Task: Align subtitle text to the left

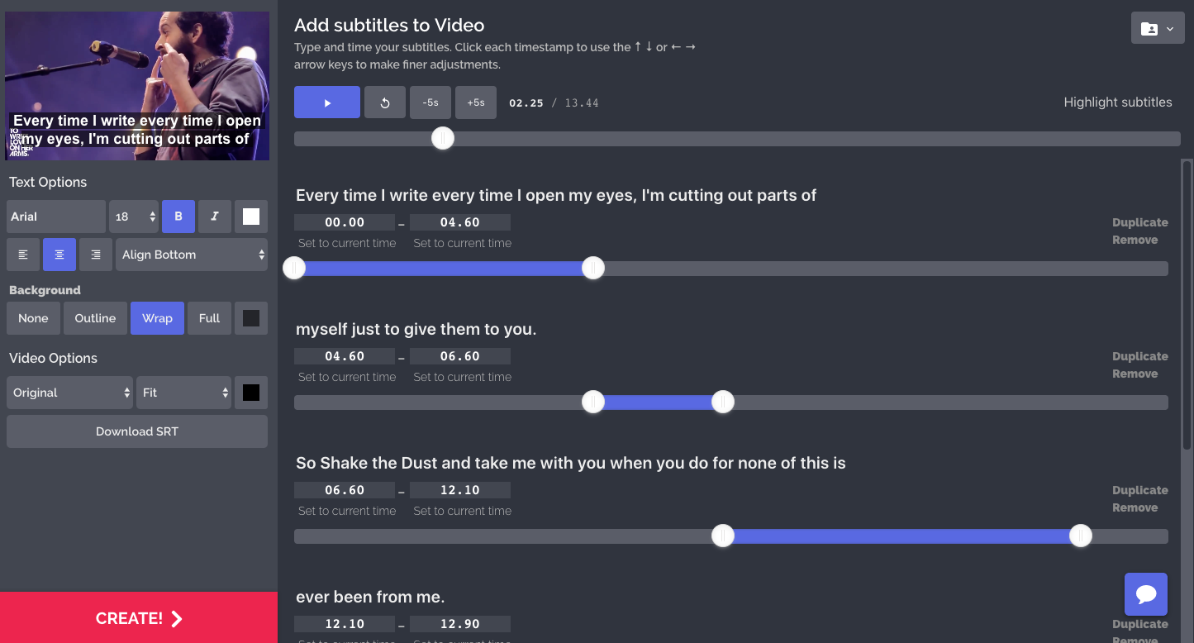Action: tap(23, 255)
